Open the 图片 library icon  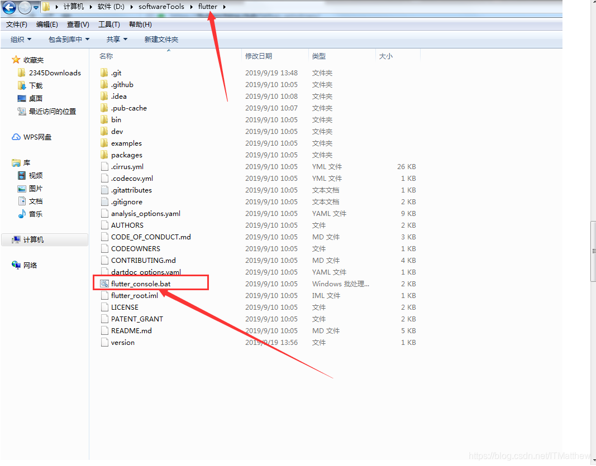point(22,189)
